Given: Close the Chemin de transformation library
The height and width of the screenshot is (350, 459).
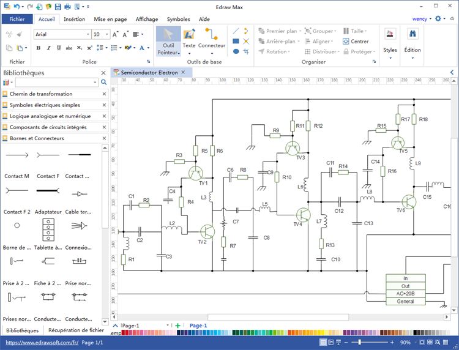Looking at the screenshot, I should (104, 94).
